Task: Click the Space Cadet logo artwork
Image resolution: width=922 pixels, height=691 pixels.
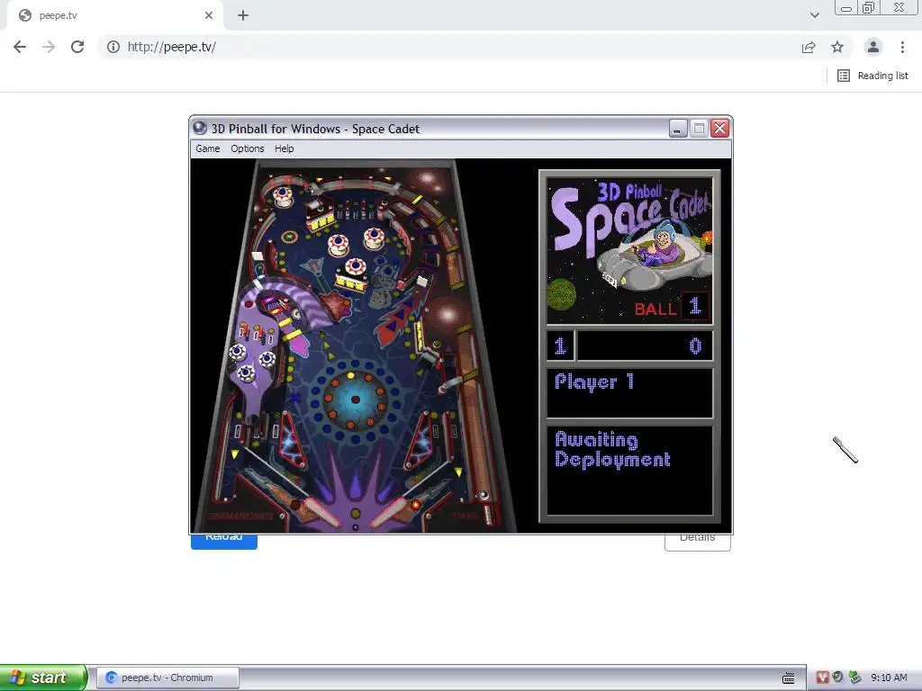Action: pyautogui.click(x=629, y=251)
